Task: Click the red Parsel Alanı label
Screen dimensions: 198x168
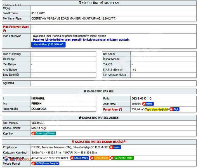Action: point(112,109)
